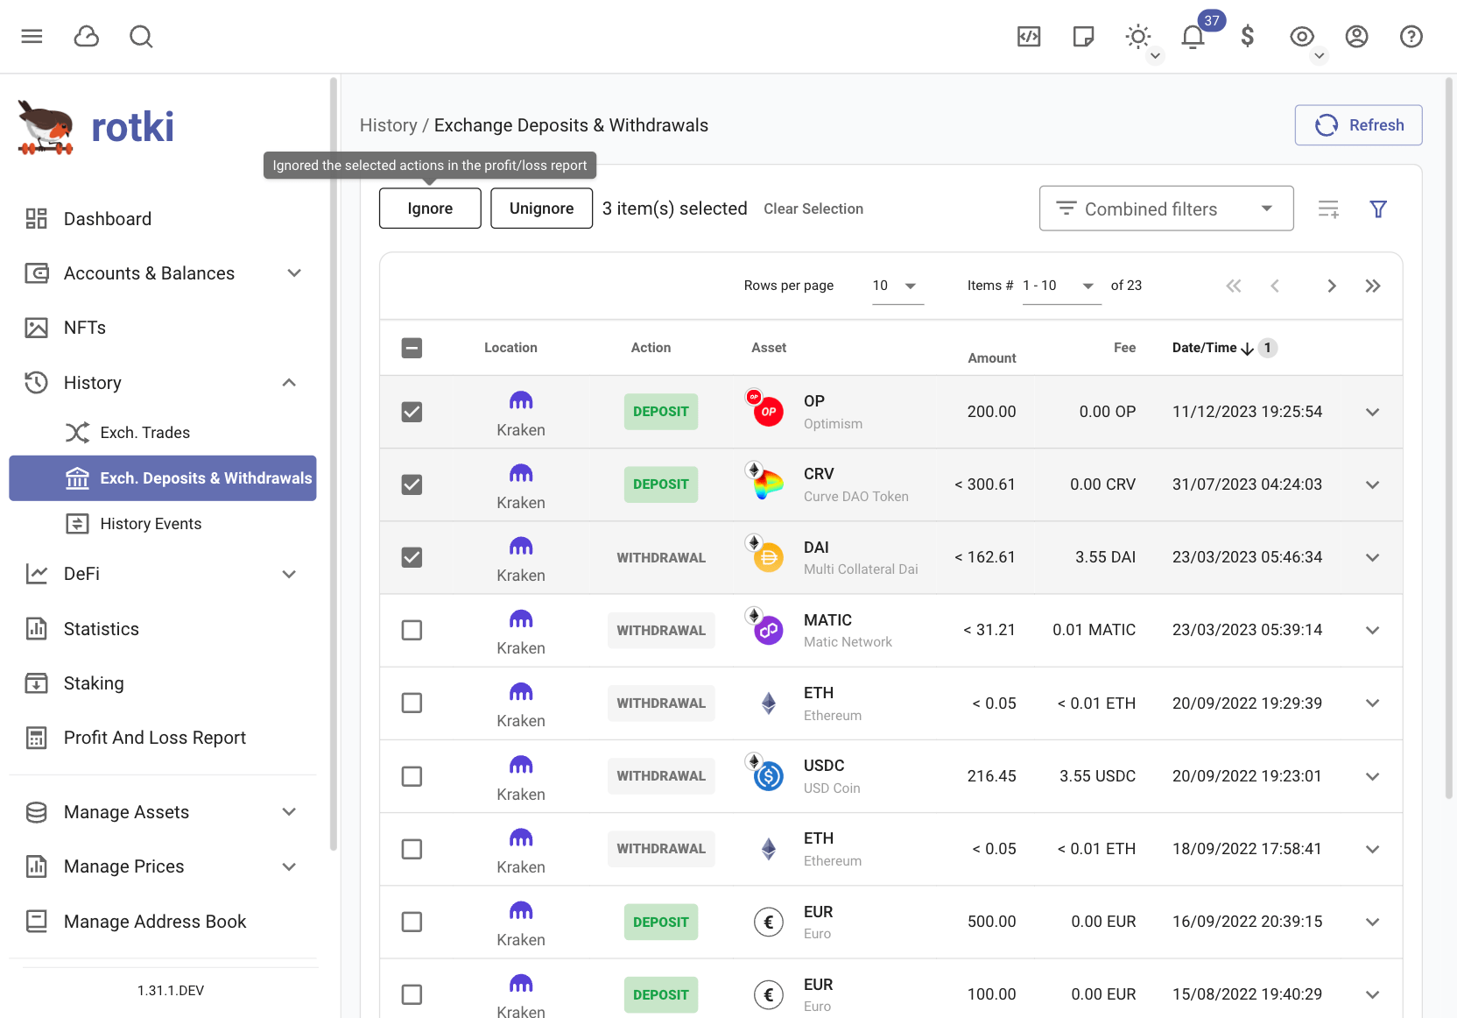This screenshot has height=1018, width=1457.
Task: Open the NFTs page
Action: (163, 328)
